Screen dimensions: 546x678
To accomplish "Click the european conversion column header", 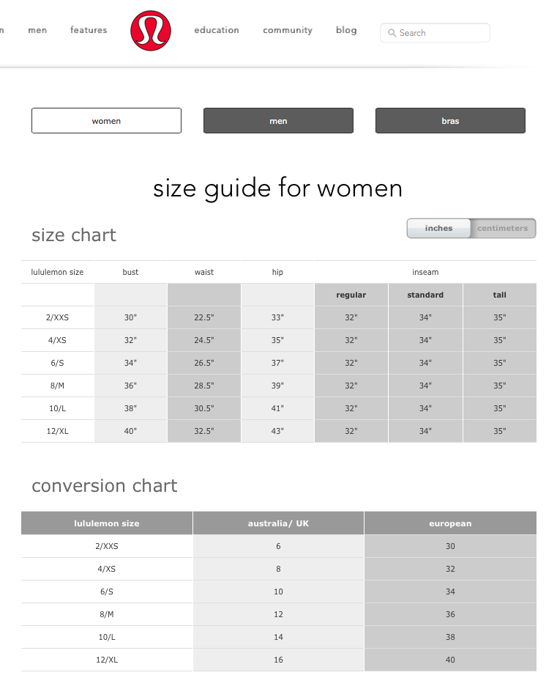I will [450, 523].
